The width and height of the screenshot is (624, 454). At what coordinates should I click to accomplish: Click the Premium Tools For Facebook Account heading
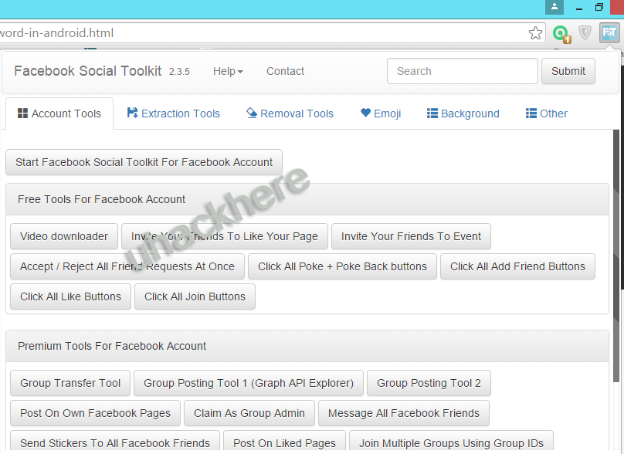pos(112,346)
